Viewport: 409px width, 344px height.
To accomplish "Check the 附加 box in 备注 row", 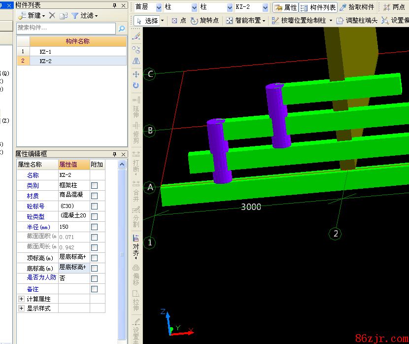I will click(95, 289).
